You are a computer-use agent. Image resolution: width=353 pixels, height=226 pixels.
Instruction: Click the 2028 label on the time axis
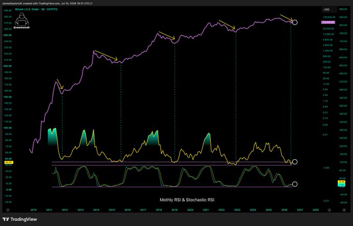316,210
